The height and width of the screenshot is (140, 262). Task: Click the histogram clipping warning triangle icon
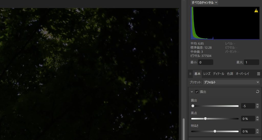point(256,11)
